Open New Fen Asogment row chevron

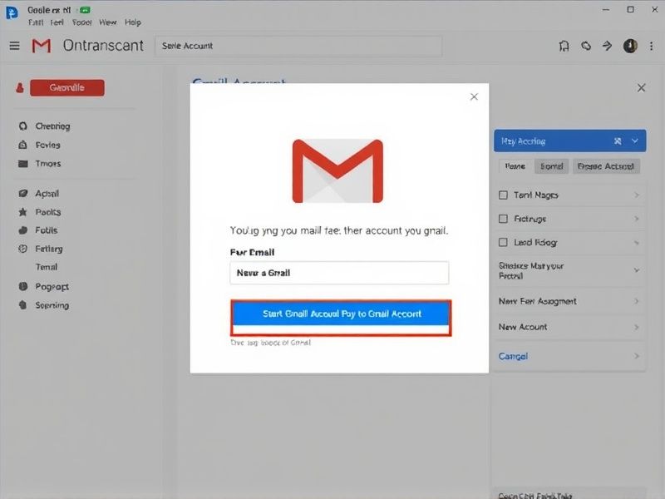click(x=637, y=301)
